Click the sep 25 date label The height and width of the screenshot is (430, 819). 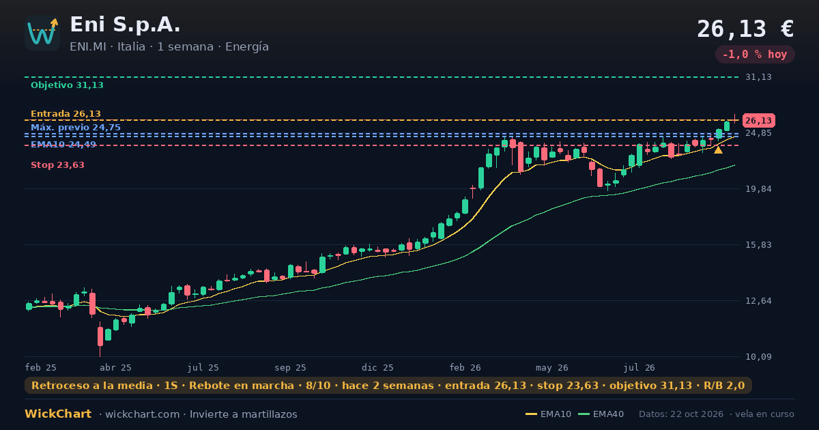(291, 367)
